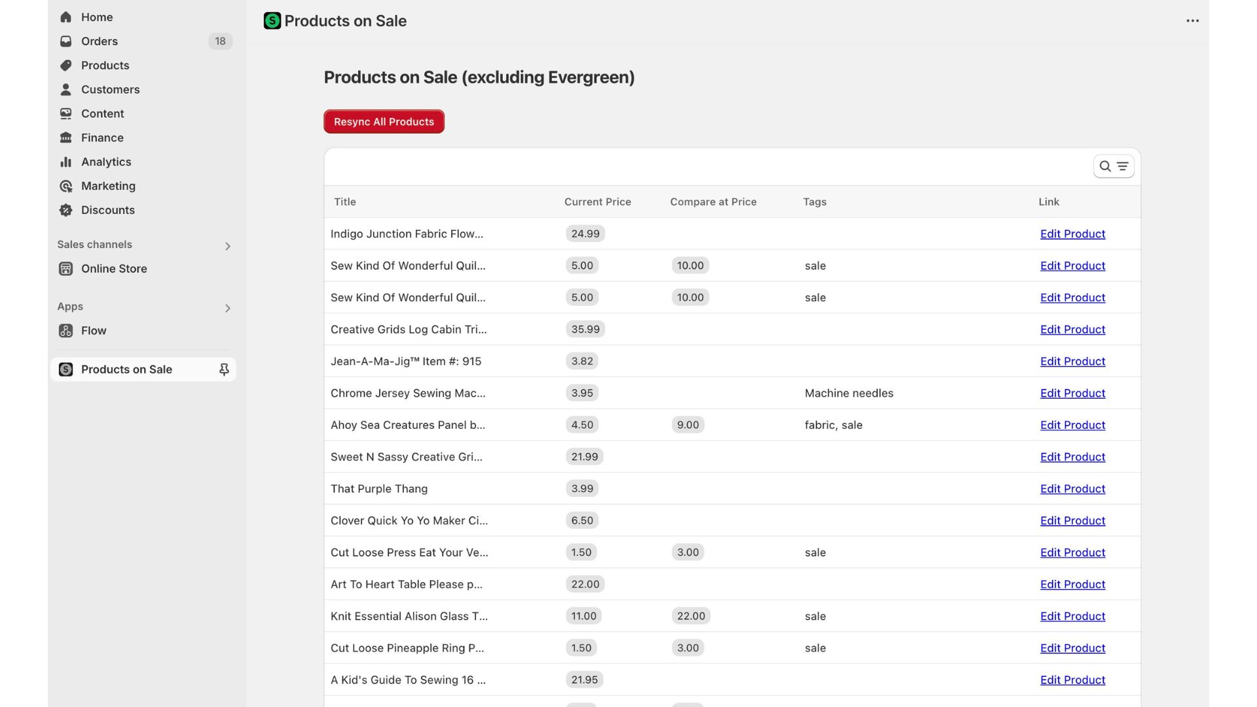This screenshot has width=1257, height=707.
Task: Click the 24.99 price for Indigo Junction
Action: tap(585, 234)
